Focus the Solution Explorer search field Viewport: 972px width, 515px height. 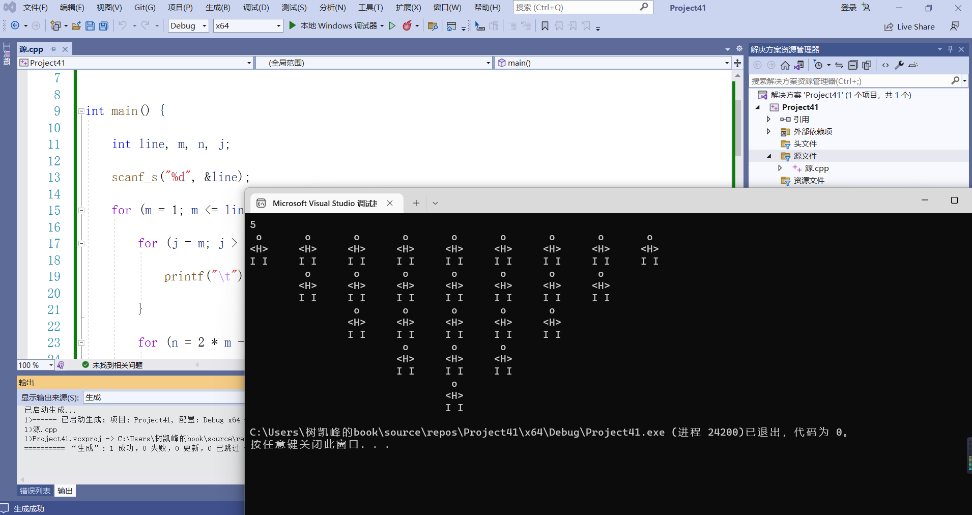[850, 81]
